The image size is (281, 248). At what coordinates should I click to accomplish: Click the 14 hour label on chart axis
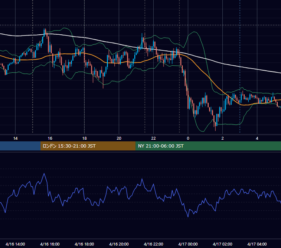coord(15,138)
